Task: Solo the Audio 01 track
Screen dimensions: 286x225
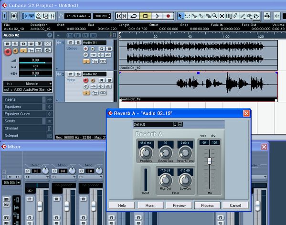Action: pyautogui.click(x=78, y=43)
